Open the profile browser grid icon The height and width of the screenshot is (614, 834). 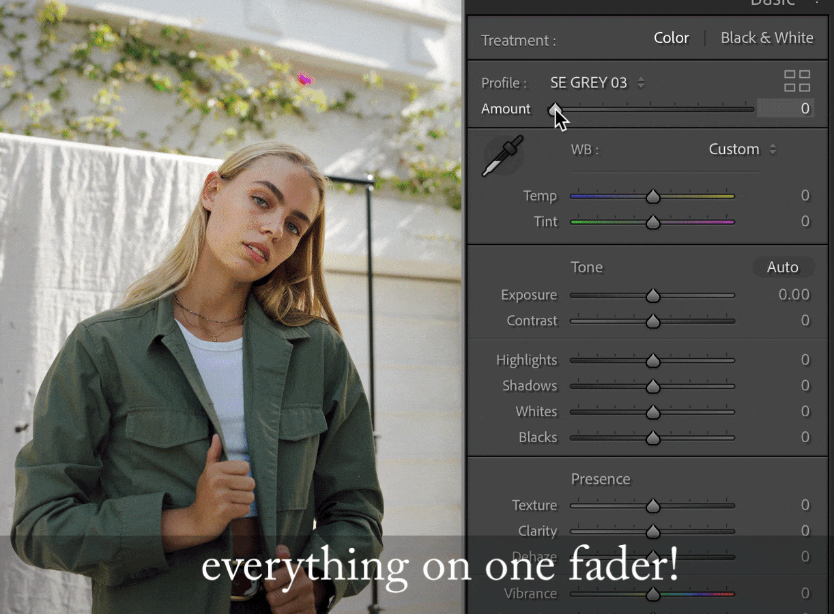(796, 81)
